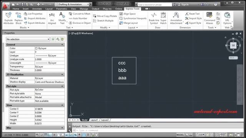The image size is (246, 138).
Task: Toggle Snap Mode in status bar
Action: (x=42, y=135)
